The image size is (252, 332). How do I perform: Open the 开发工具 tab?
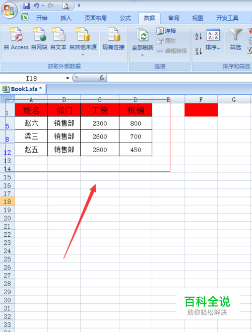click(x=227, y=18)
